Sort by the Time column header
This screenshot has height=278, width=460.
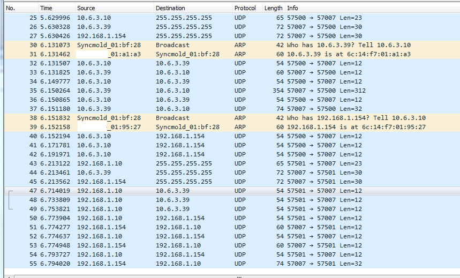(57, 8)
